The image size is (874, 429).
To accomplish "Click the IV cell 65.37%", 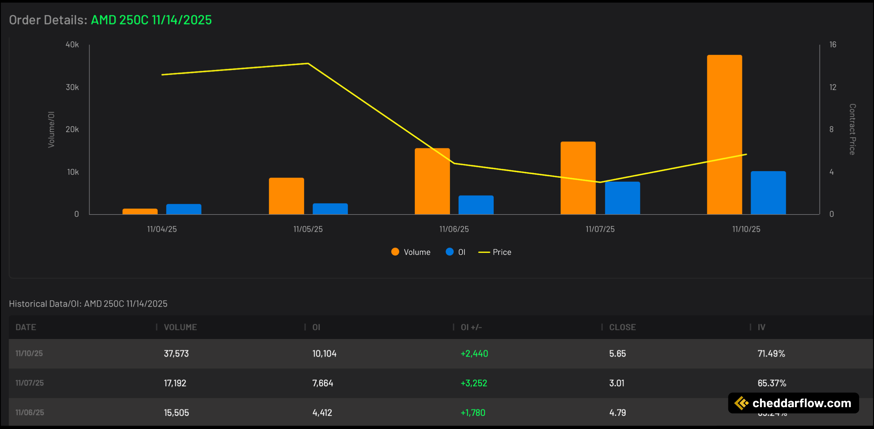I will pos(772,383).
